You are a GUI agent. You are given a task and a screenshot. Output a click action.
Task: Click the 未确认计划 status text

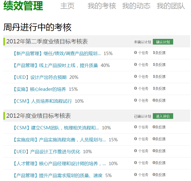pyautogui.click(x=142, y=42)
